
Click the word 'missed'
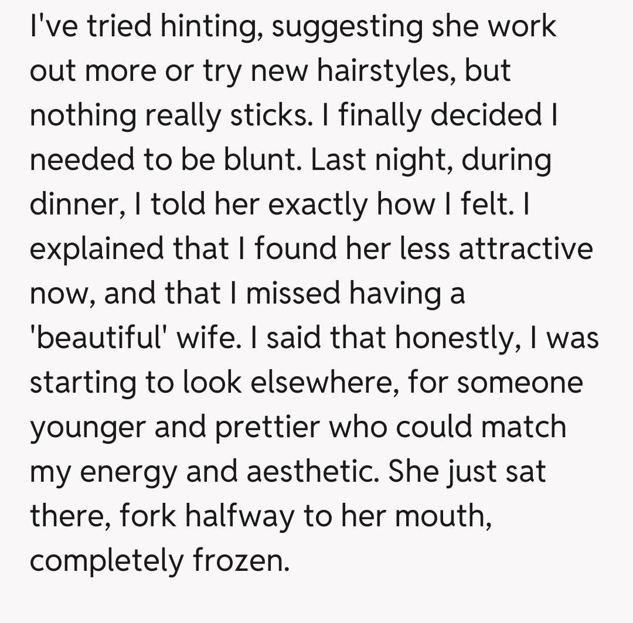click(x=292, y=293)
